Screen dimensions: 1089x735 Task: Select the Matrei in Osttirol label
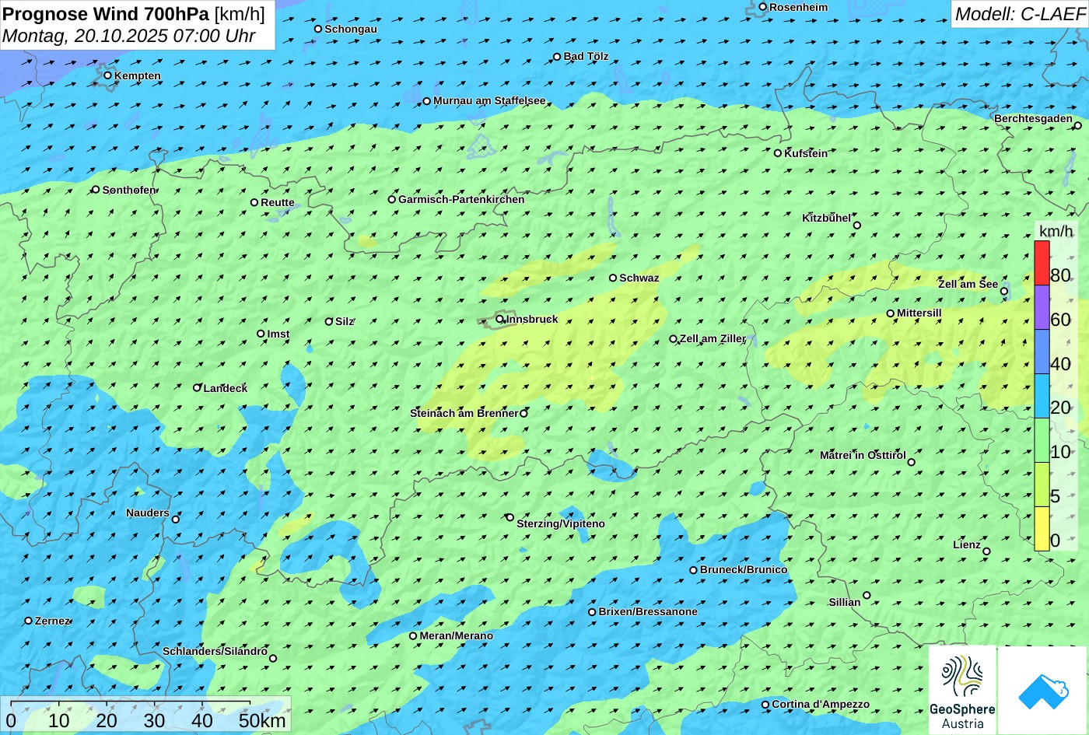click(x=863, y=455)
